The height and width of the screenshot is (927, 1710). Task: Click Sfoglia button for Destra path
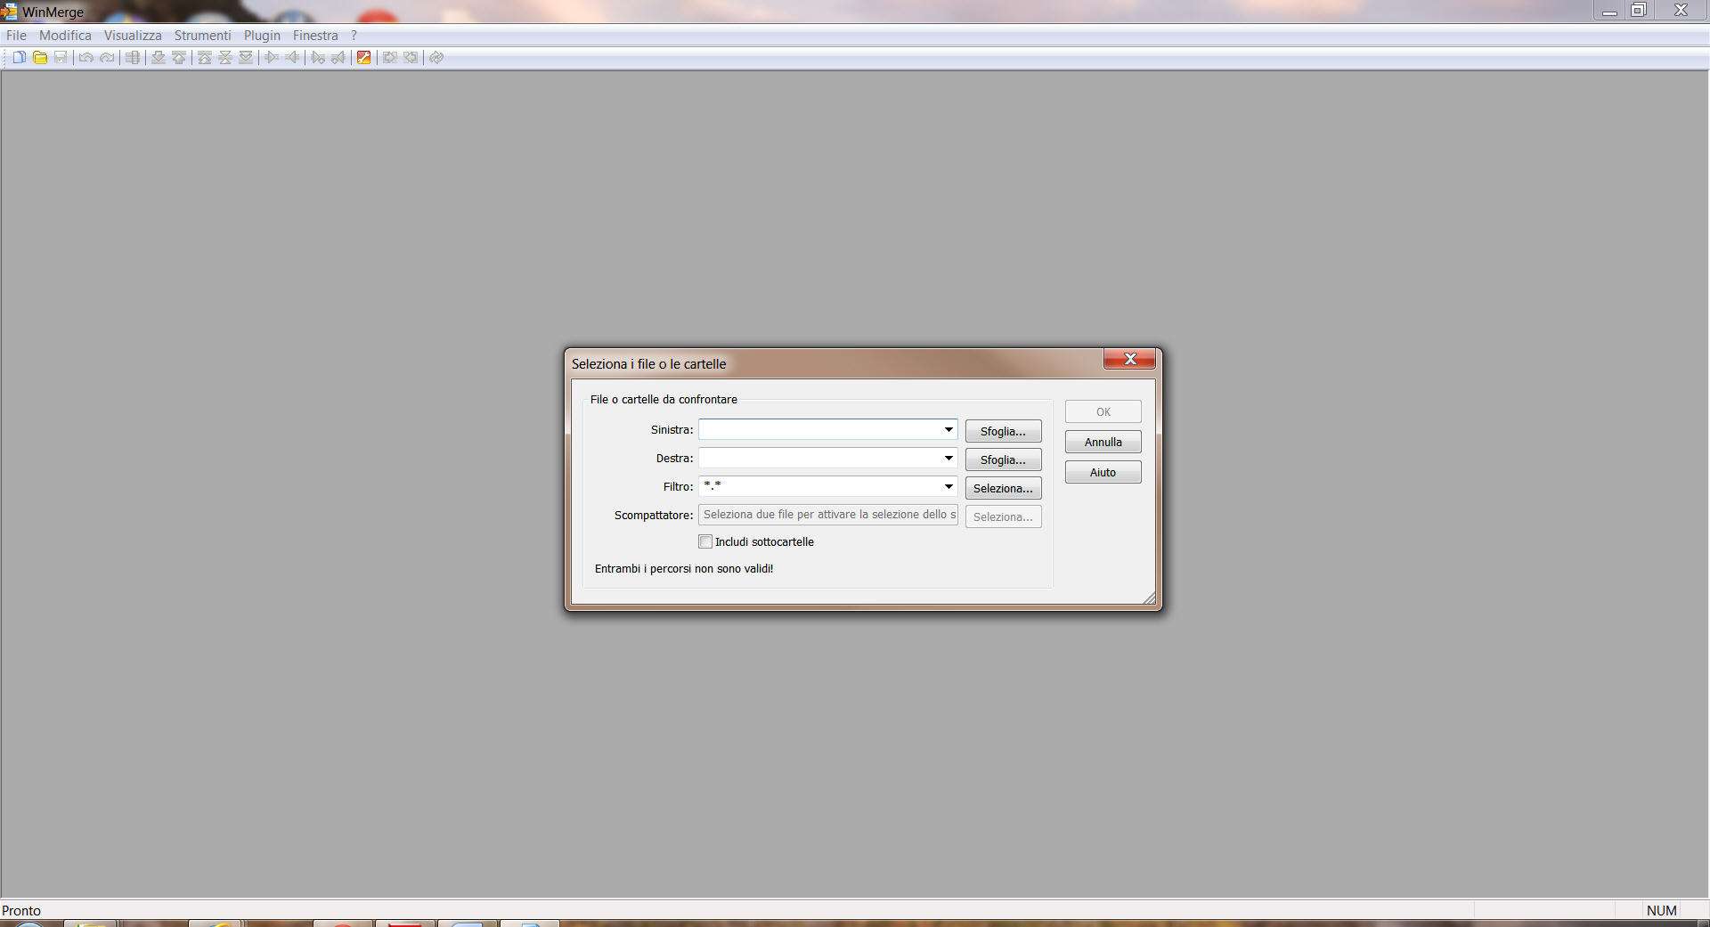(1003, 459)
